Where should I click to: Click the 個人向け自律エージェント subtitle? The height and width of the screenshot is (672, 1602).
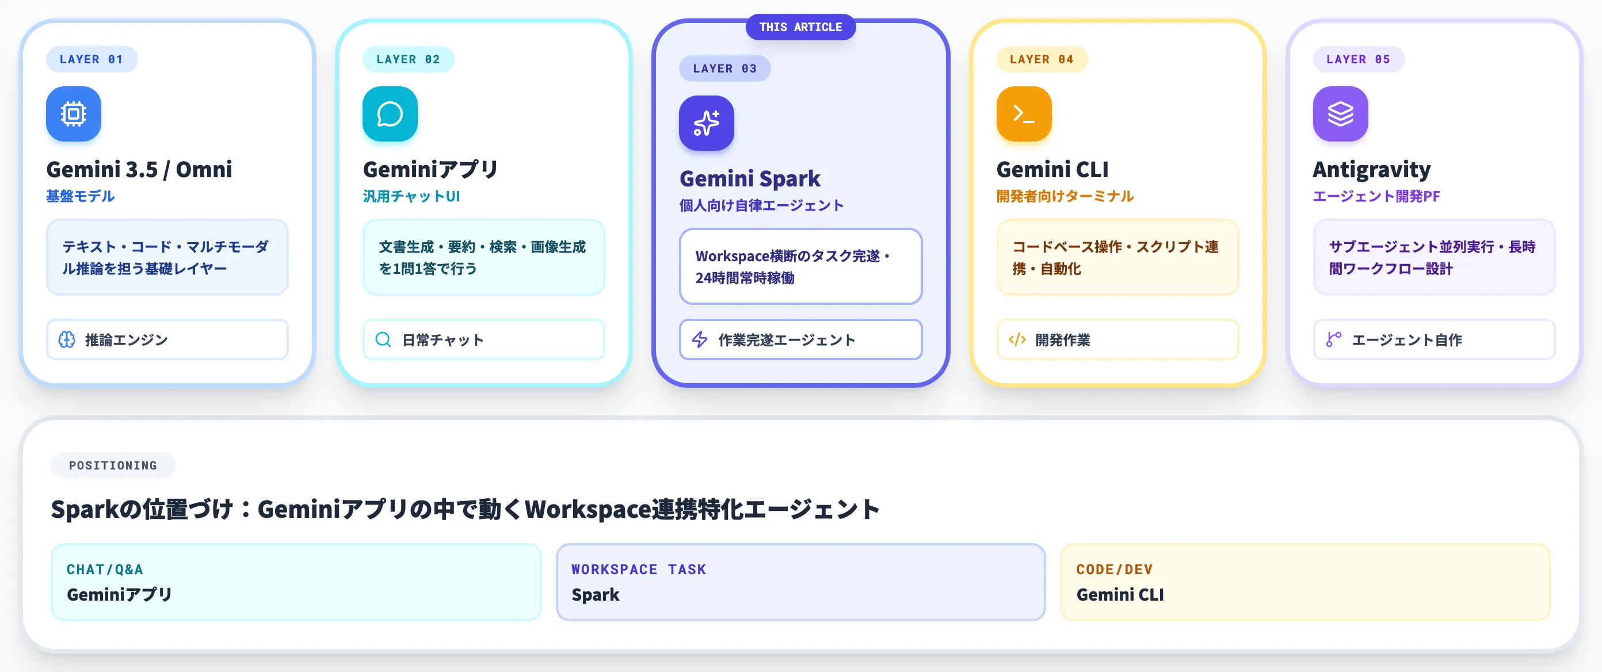click(x=761, y=206)
